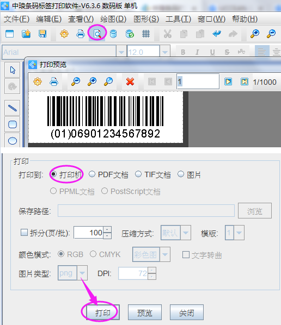
Task: Zoom out using main toolbar magnifier
Action: 271,34
